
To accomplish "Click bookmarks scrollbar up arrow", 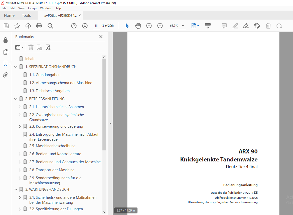I will pyautogui.click(x=104, y=57).
